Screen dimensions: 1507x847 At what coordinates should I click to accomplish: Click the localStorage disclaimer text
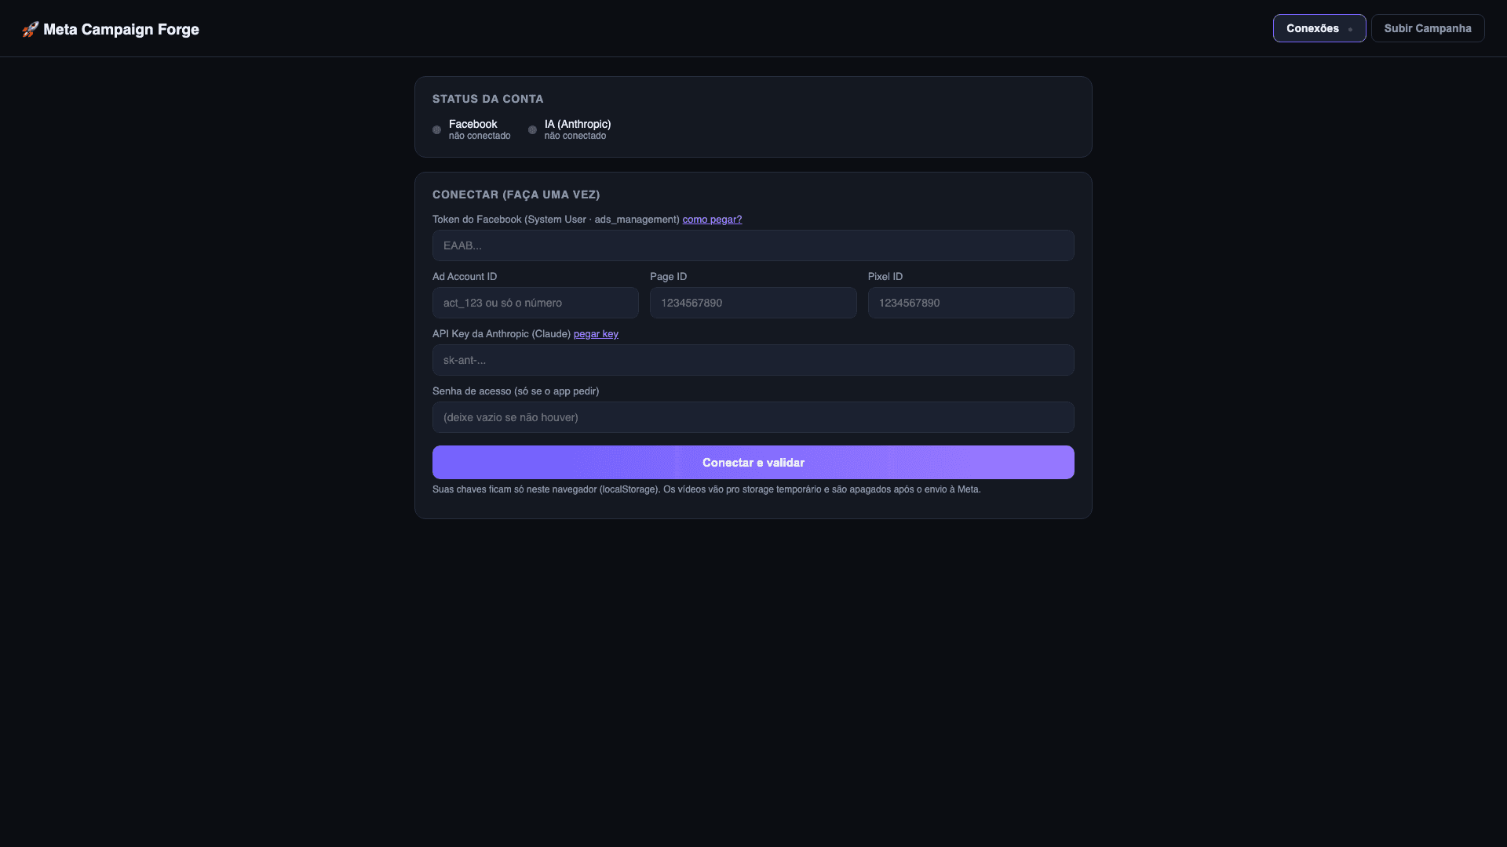pos(706,489)
